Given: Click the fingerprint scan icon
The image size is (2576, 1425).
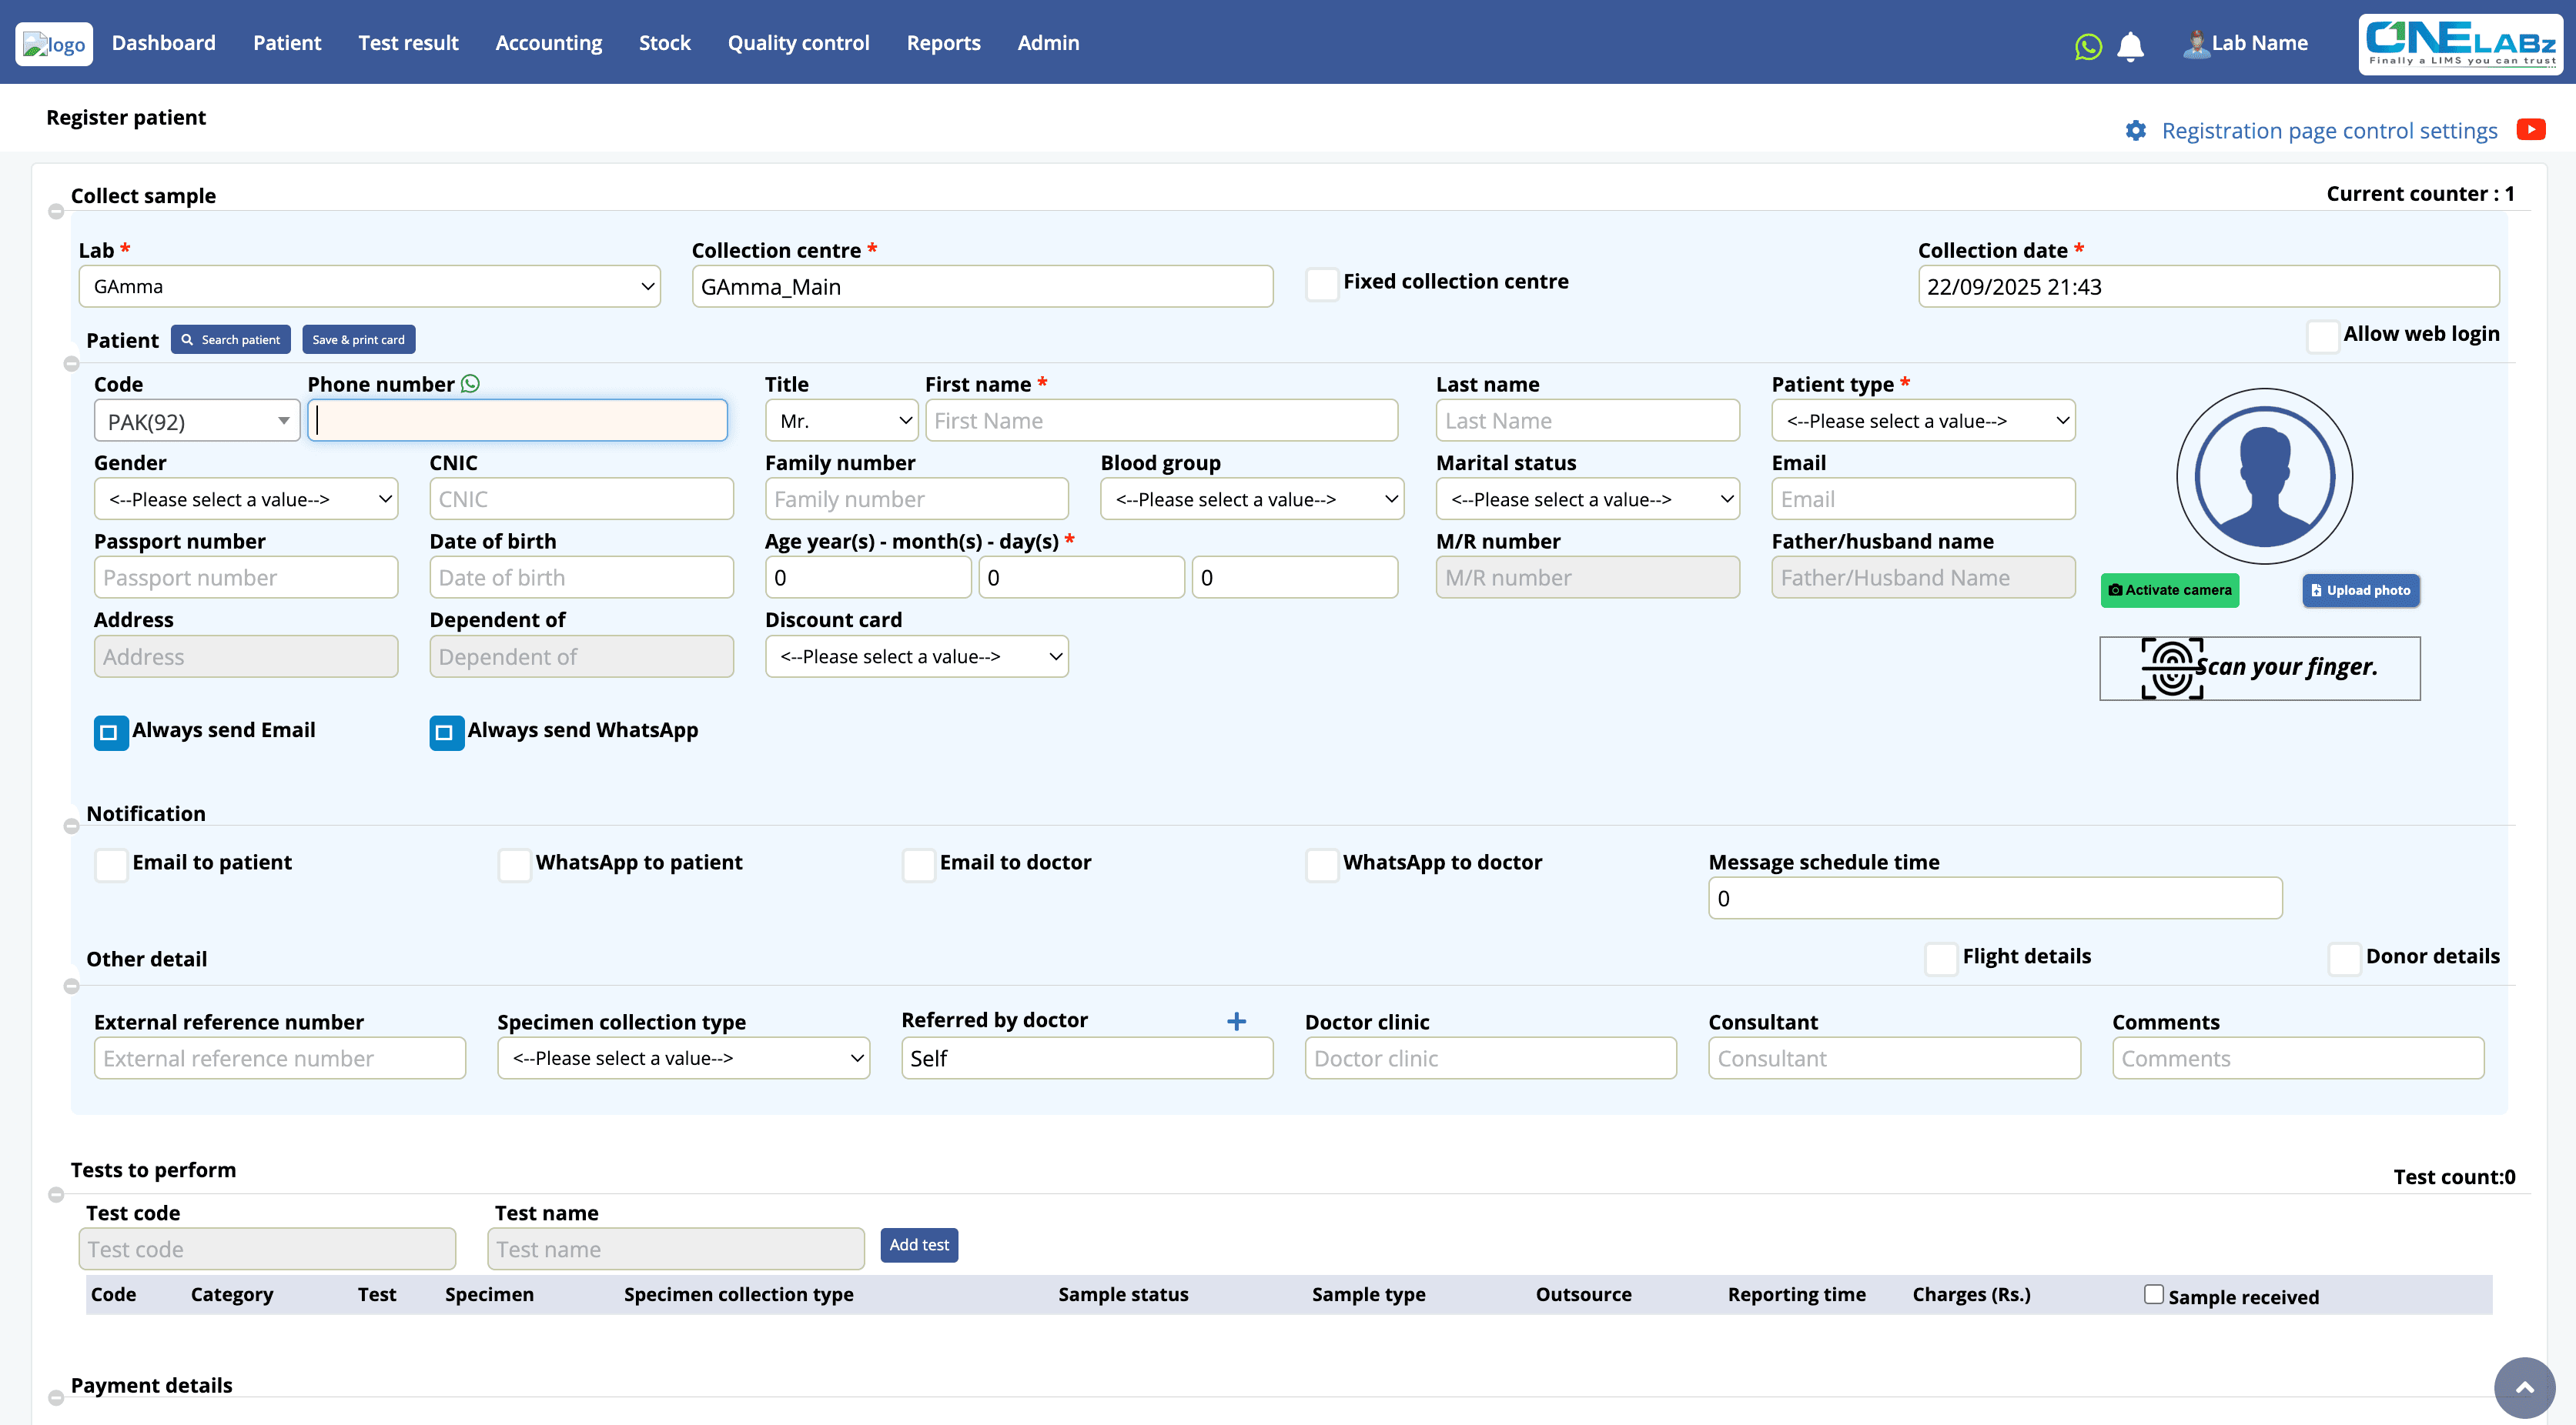Looking at the screenshot, I should [2171, 668].
